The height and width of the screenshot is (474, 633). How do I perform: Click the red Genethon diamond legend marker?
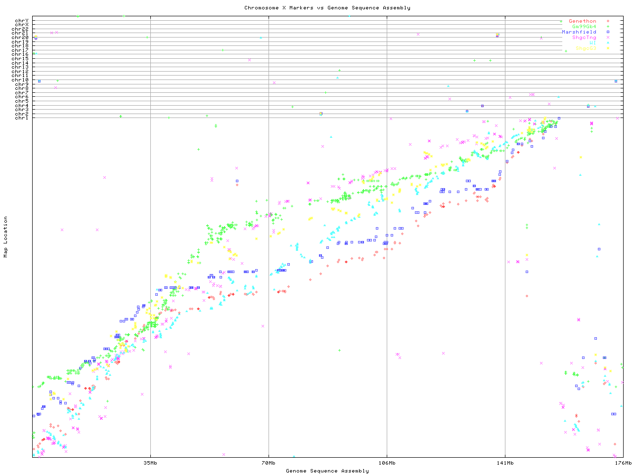608,21
